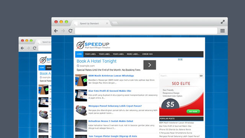Viewport: 245px width, 138px height.
Task: Click the Book A ad heading in rear window
Action: pyautogui.click(x=45, y=74)
